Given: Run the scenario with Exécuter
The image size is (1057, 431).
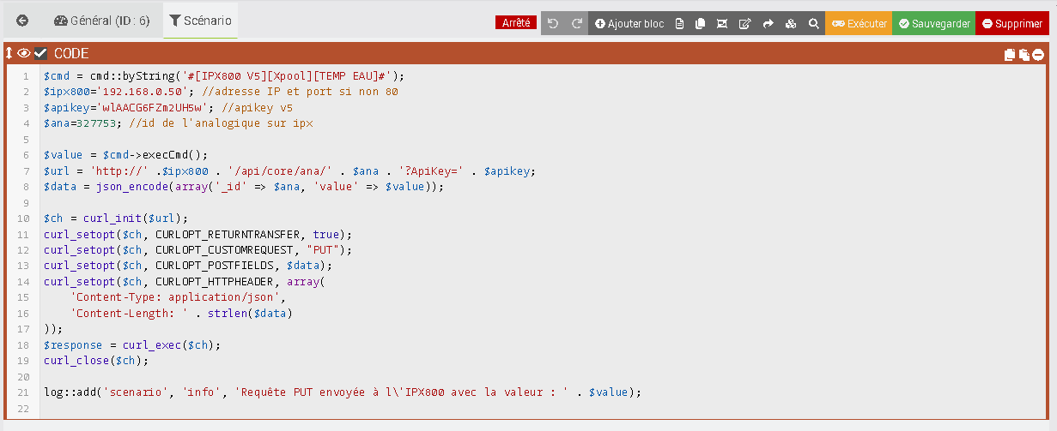Looking at the screenshot, I should click(x=859, y=24).
